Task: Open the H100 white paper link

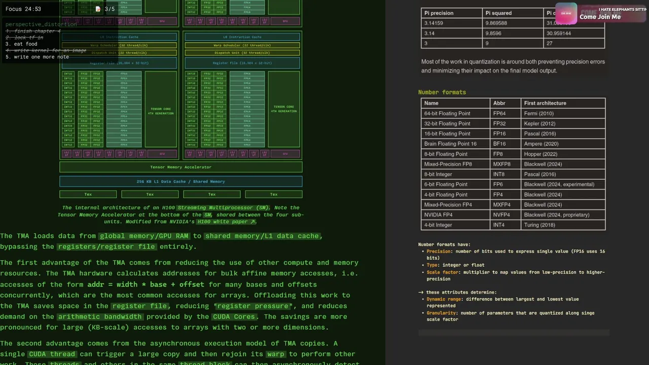Action: point(226,222)
